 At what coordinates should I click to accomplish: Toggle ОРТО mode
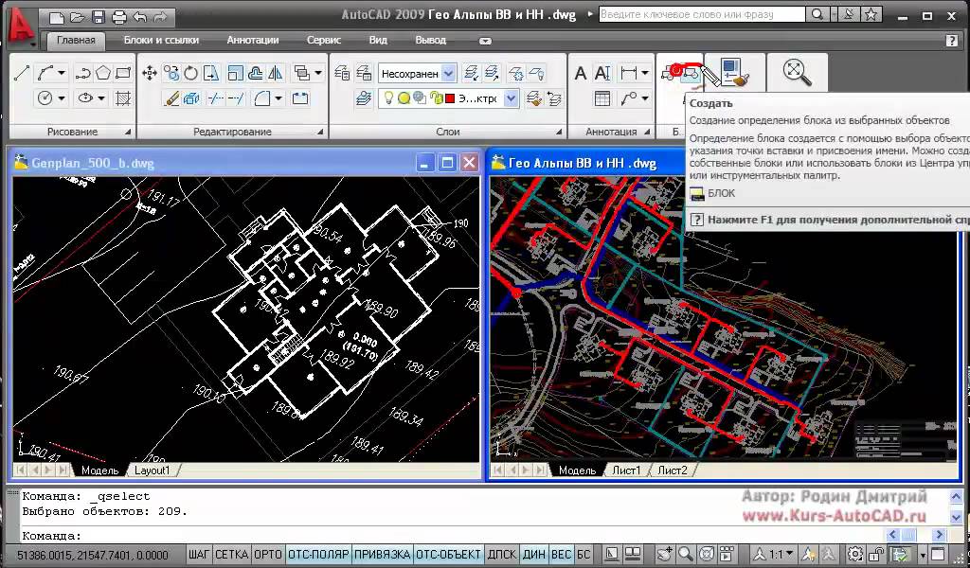[x=268, y=555]
